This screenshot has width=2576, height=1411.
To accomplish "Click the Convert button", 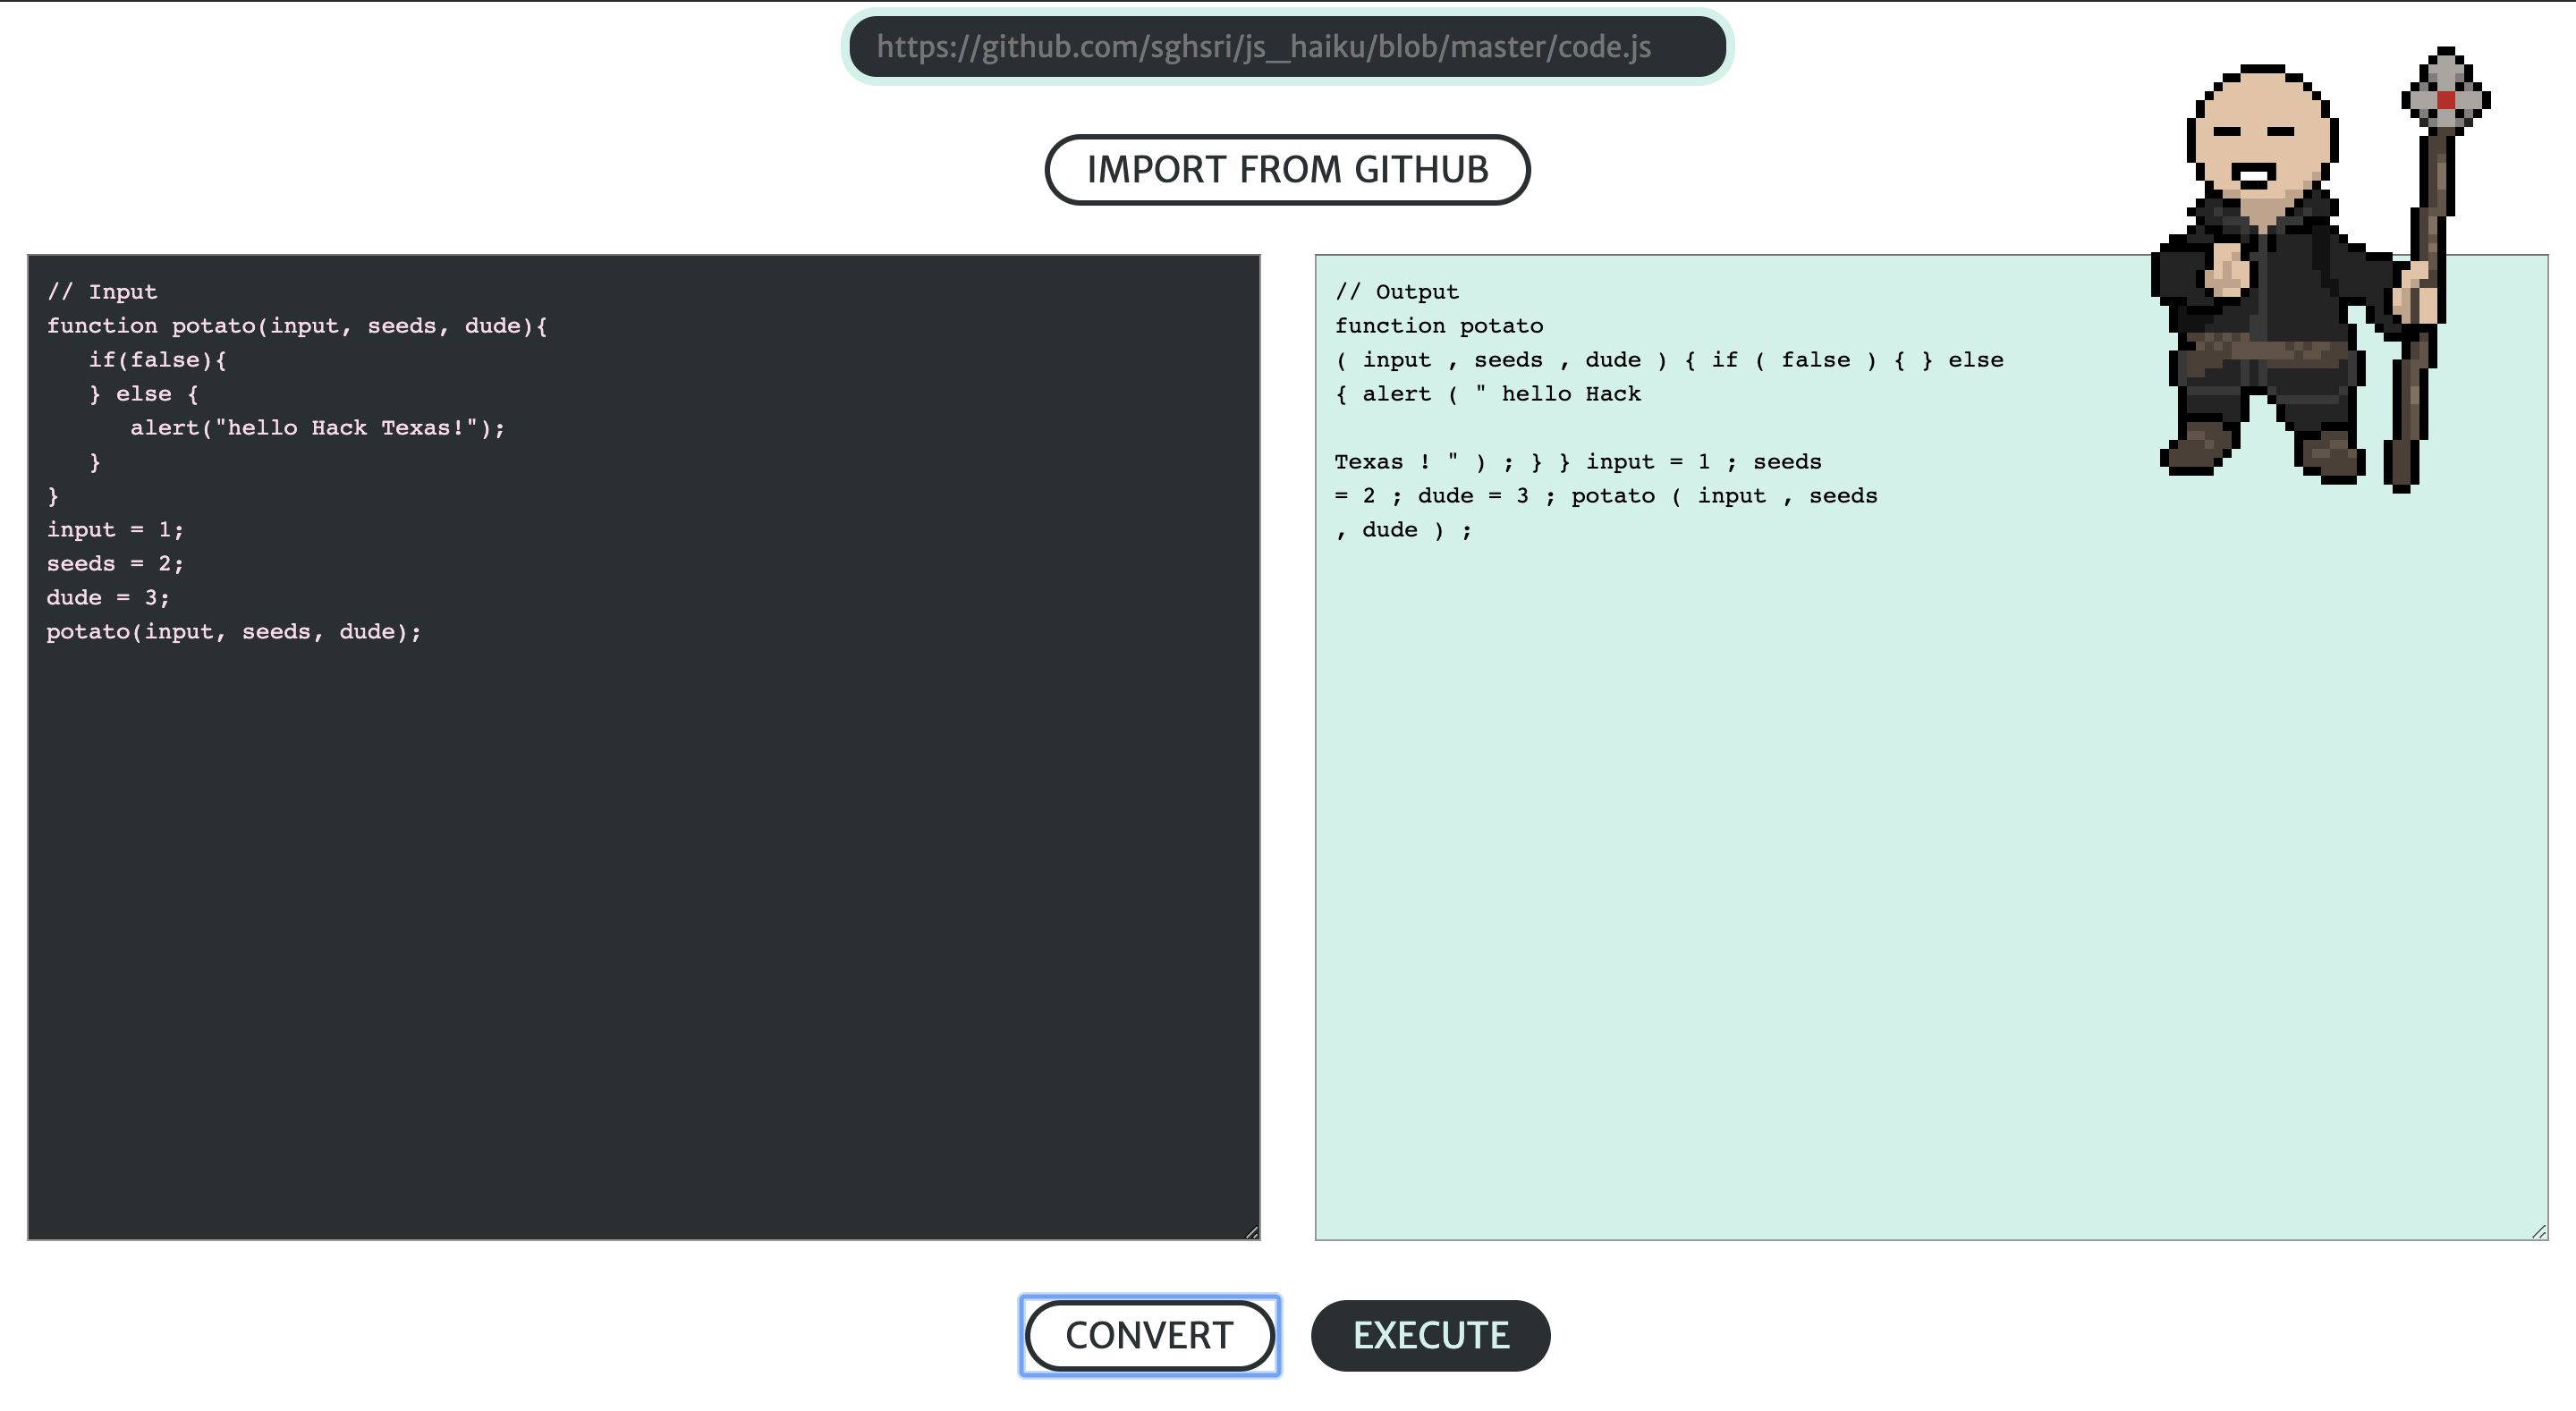I will (x=1149, y=1335).
